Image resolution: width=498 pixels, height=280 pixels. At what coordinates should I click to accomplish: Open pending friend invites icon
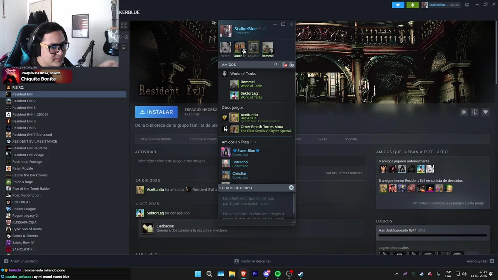(284, 65)
